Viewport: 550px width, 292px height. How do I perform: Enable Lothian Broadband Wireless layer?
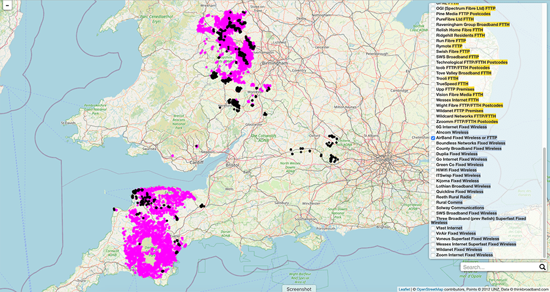tap(433, 187)
